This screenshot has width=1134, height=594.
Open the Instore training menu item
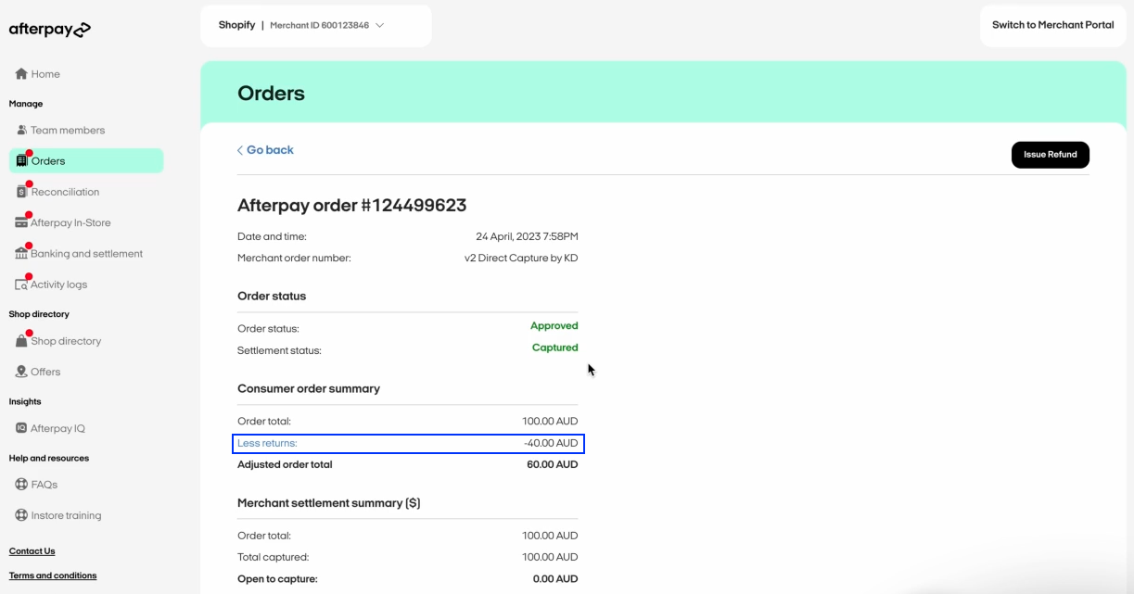pyautogui.click(x=66, y=515)
